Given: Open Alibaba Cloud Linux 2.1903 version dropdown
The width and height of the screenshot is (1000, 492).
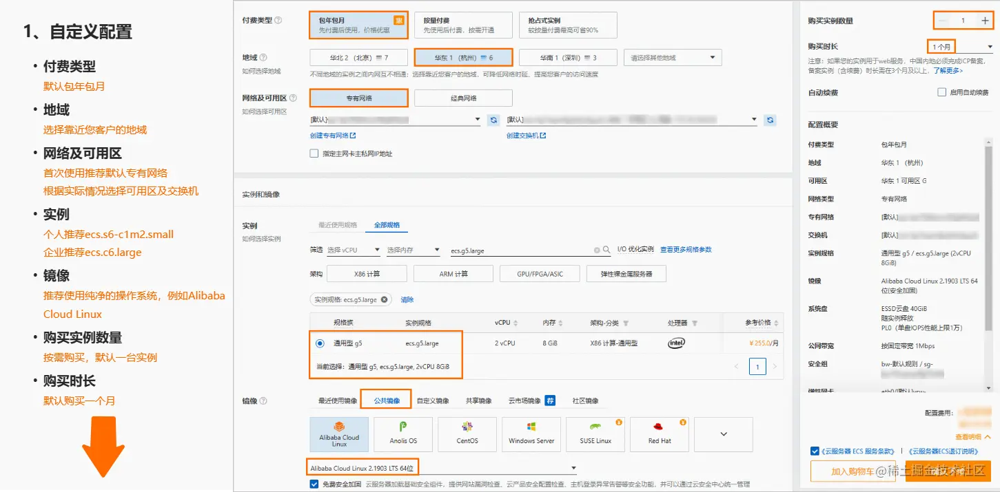Looking at the screenshot, I should (443, 469).
